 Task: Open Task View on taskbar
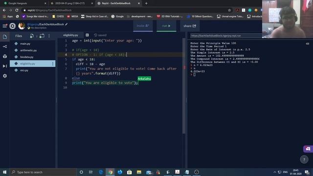coord(90,172)
